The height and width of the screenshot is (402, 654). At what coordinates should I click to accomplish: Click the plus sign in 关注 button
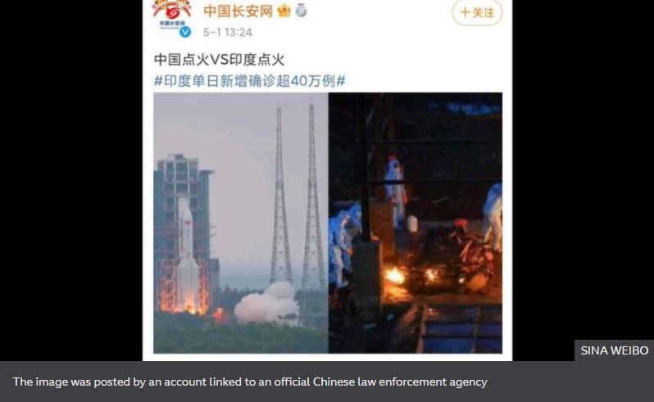tap(465, 12)
